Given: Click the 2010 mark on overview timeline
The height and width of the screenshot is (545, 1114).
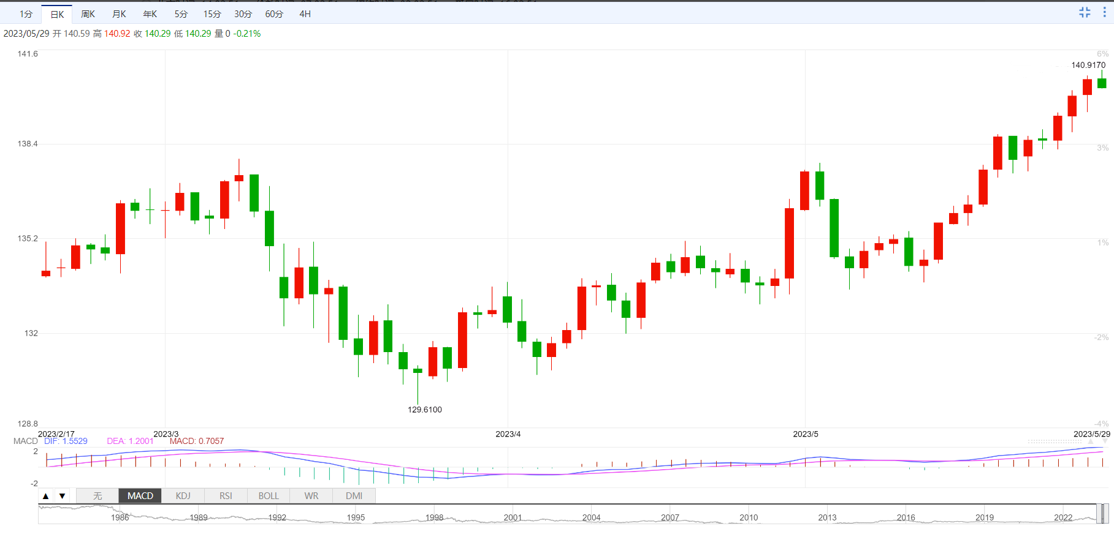Looking at the screenshot, I should 749,517.
